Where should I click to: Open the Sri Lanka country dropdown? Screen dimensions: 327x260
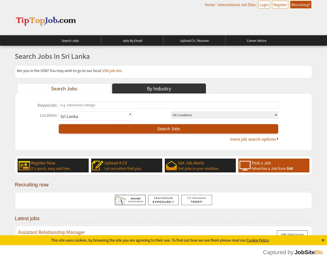click(x=96, y=116)
